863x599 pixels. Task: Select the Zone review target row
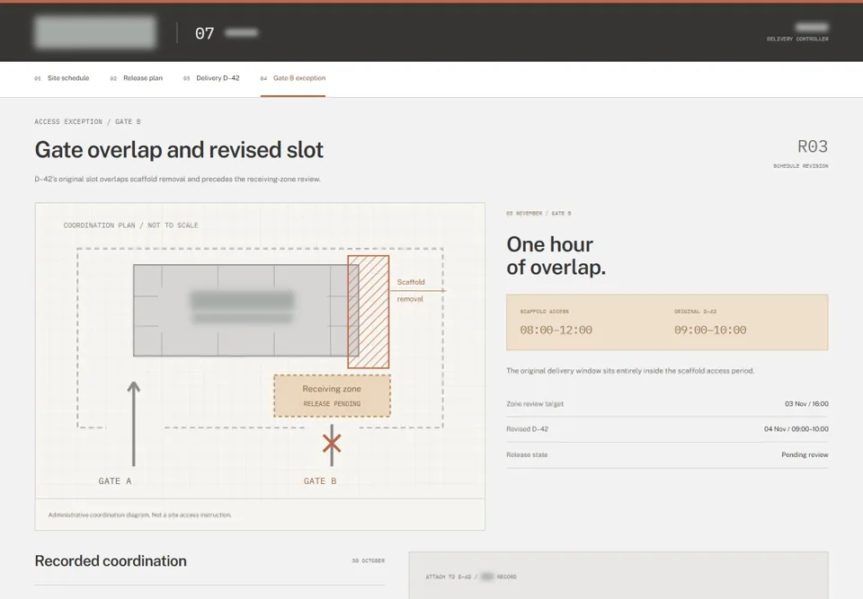(x=667, y=404)
